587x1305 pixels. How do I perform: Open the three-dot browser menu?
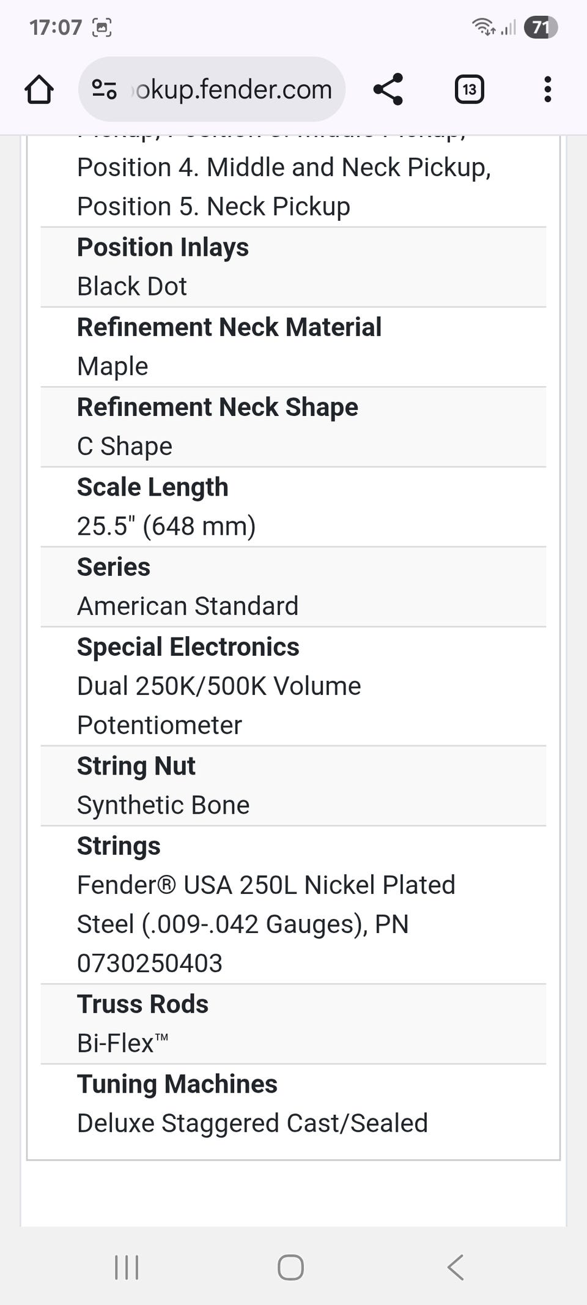[x=547, y=90]
